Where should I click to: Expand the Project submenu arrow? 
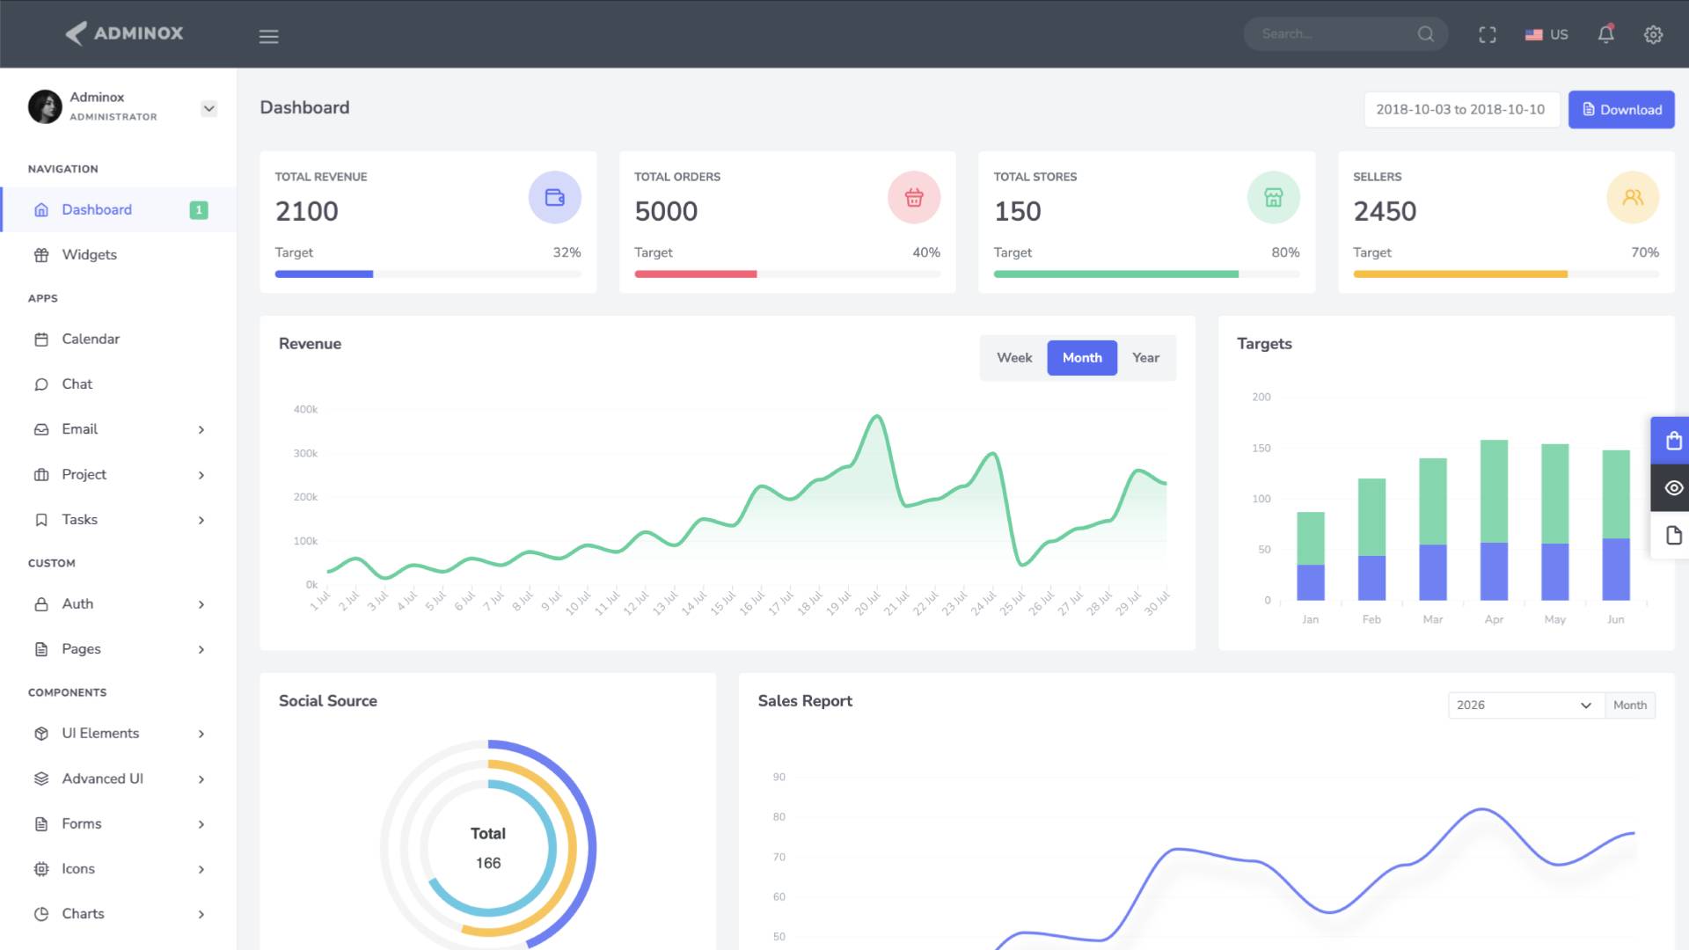tap(201, 475)
